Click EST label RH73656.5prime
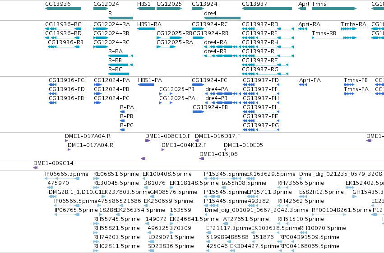Image resolution: width=384 pixels, height=253 pixels. [301, 183]
